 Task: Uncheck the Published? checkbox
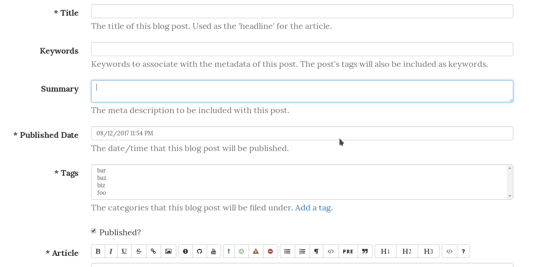click(94, 231)
